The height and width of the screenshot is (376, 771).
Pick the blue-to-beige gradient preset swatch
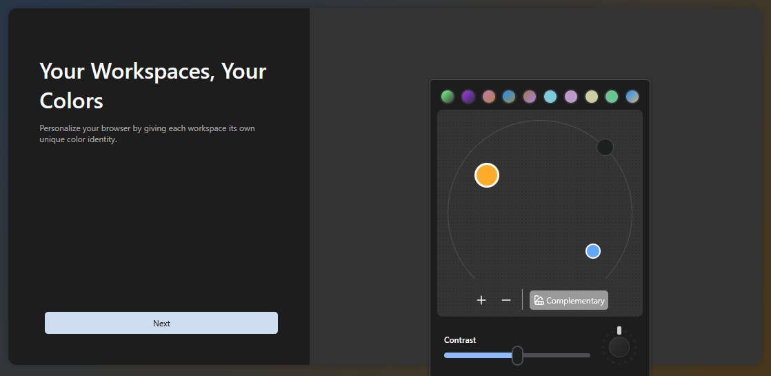point(632,97)
